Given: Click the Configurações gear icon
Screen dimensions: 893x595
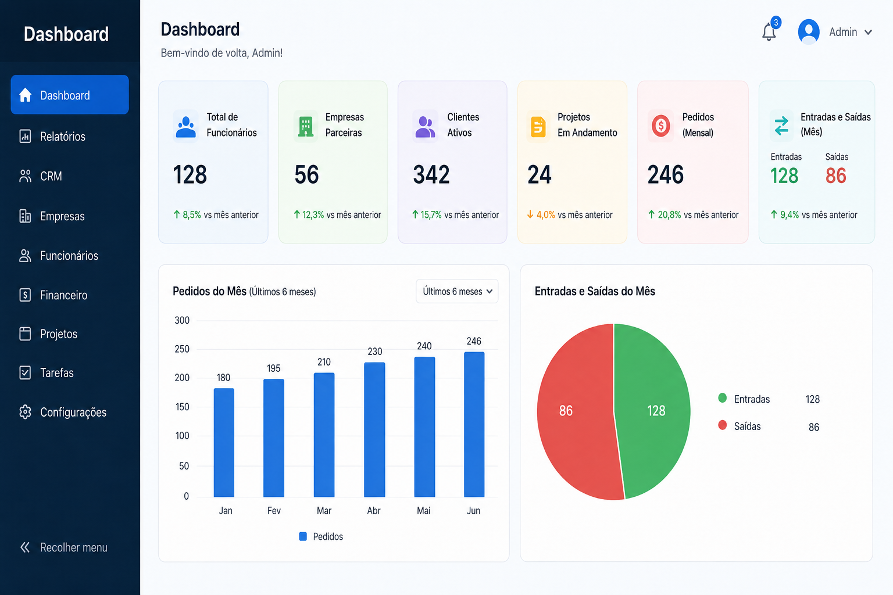Looking at the screenshot, I should click(x=25, y=412).
